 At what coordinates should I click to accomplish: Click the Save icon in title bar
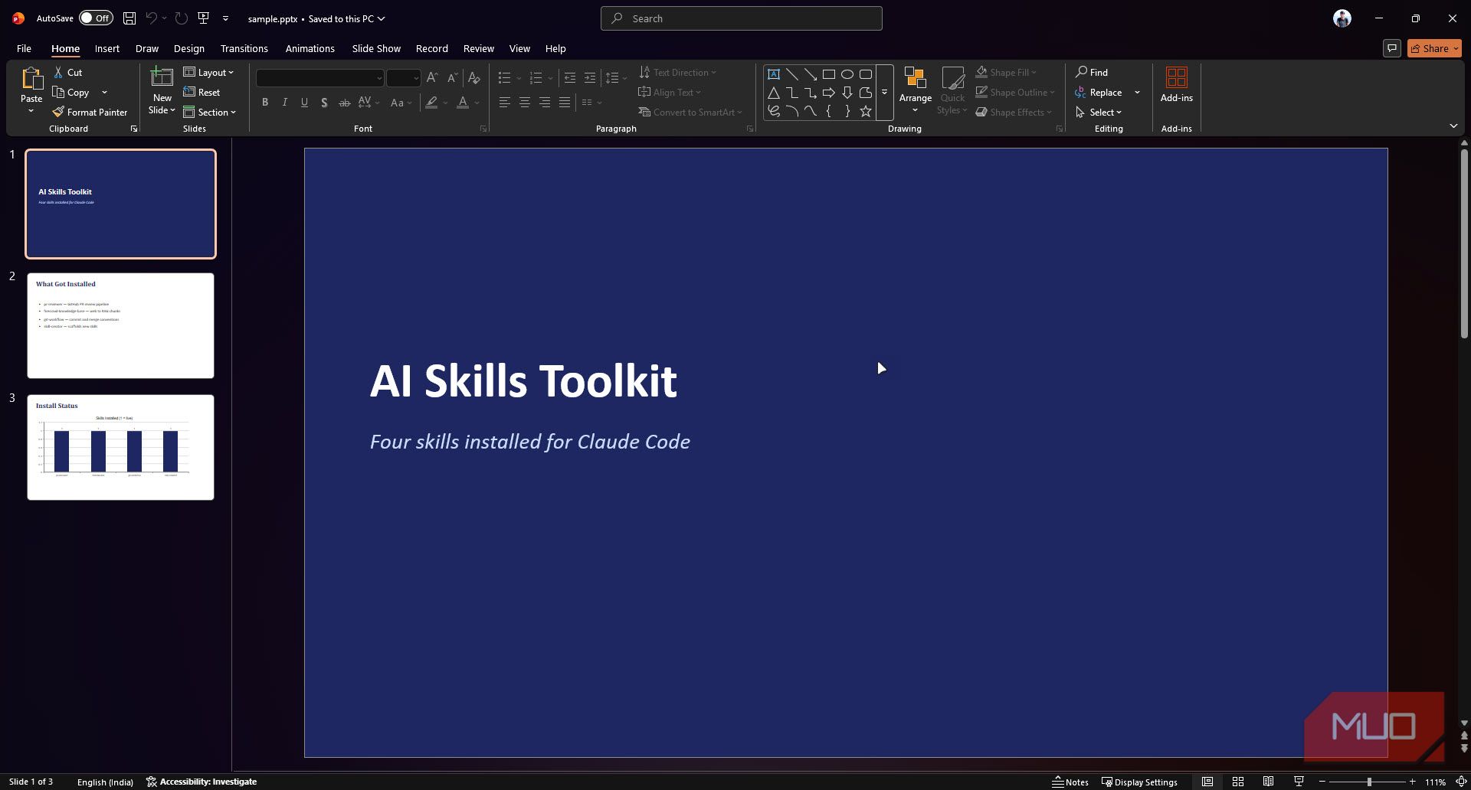[x=129, y=18]
